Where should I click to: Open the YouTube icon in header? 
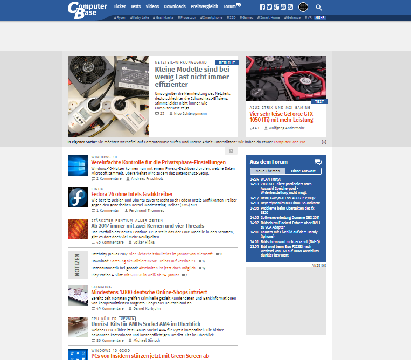[x=283, y=7]
